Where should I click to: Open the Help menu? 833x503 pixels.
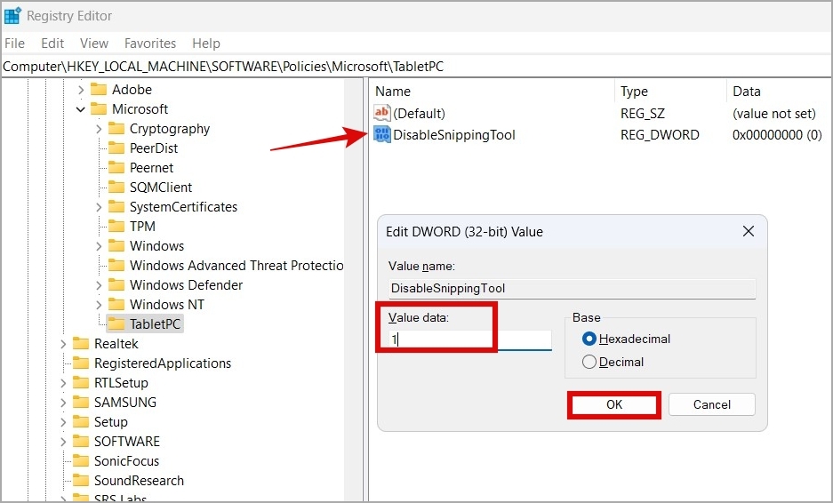point(206,43)
